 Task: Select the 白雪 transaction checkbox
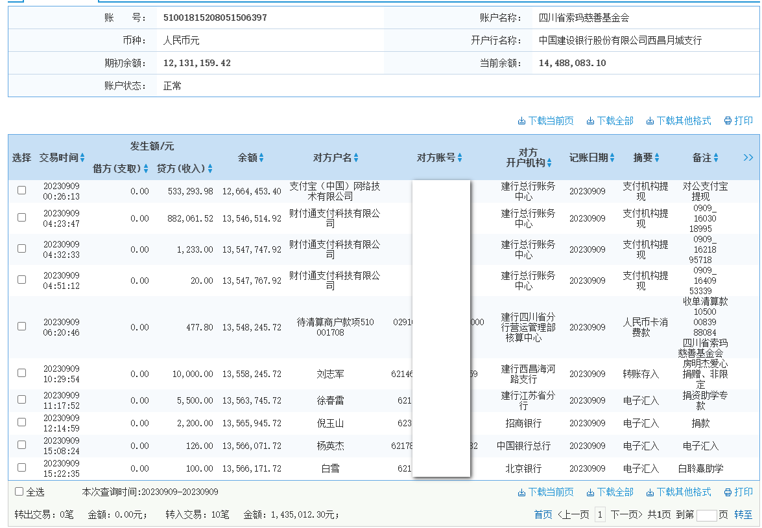click(x=22, y=467)
